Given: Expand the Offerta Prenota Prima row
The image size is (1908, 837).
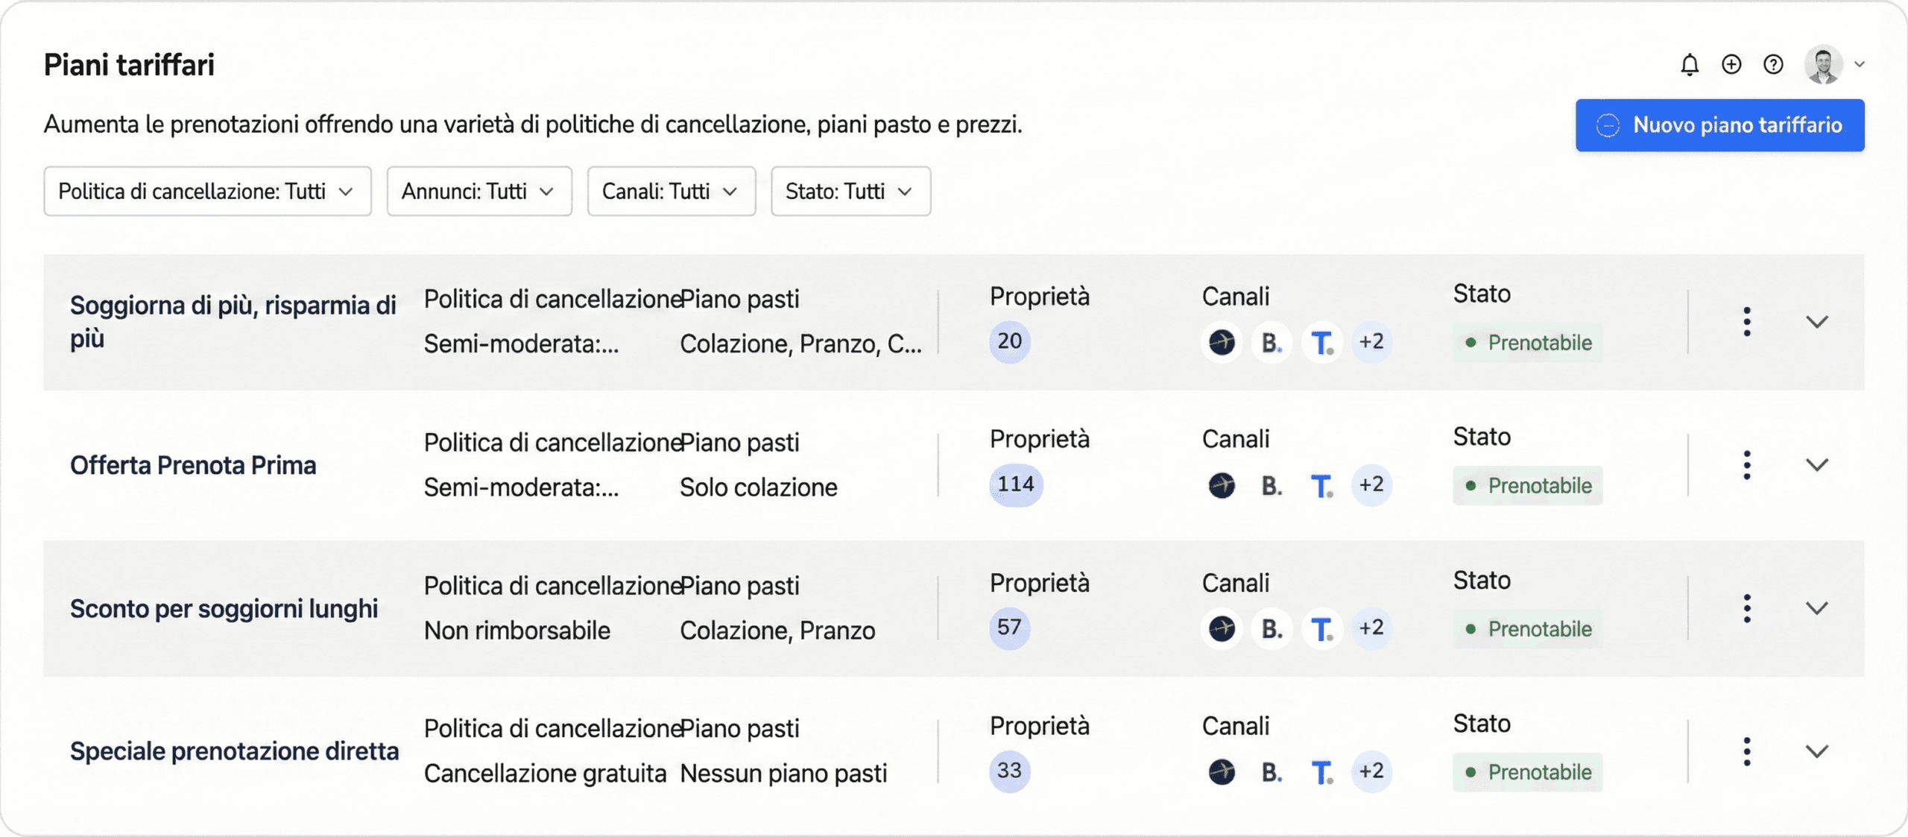Looking at the screenshot, I should point(1817,465).
